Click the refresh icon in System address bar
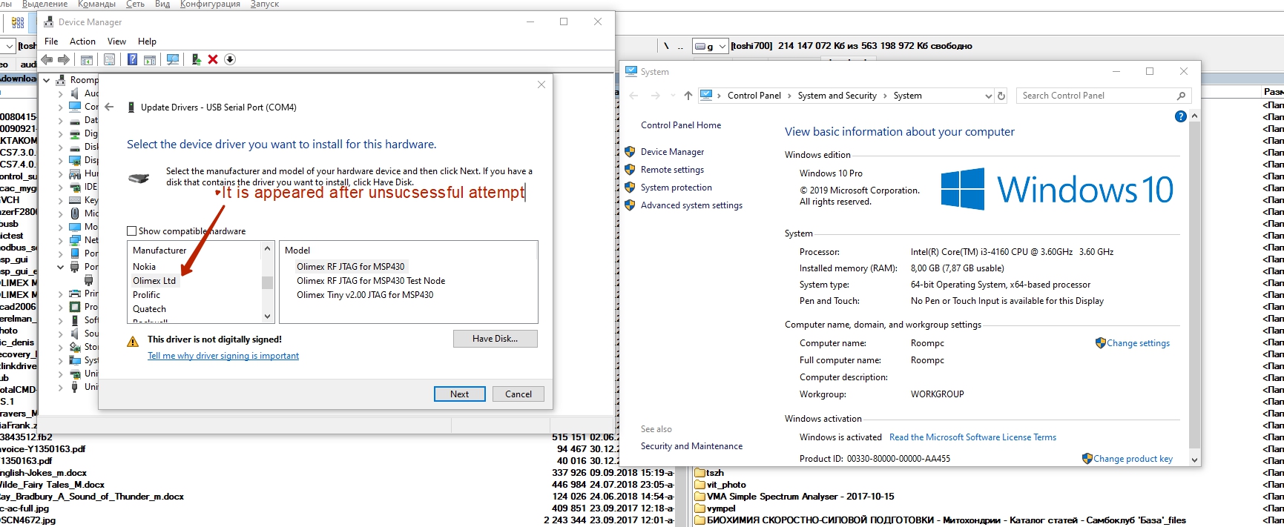This screenshot has height=527, width=1284. coord(1001,96)
